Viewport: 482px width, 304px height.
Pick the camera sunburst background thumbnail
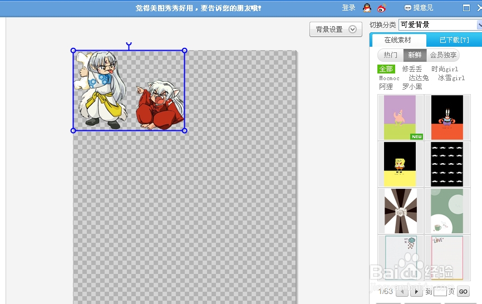point(400,211)
